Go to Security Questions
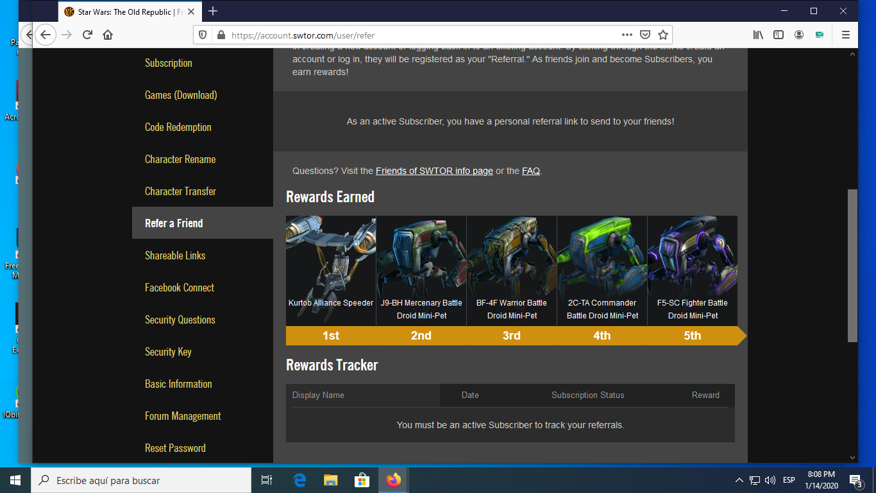Screen dimensions: 876x493 tap(180, 320)
